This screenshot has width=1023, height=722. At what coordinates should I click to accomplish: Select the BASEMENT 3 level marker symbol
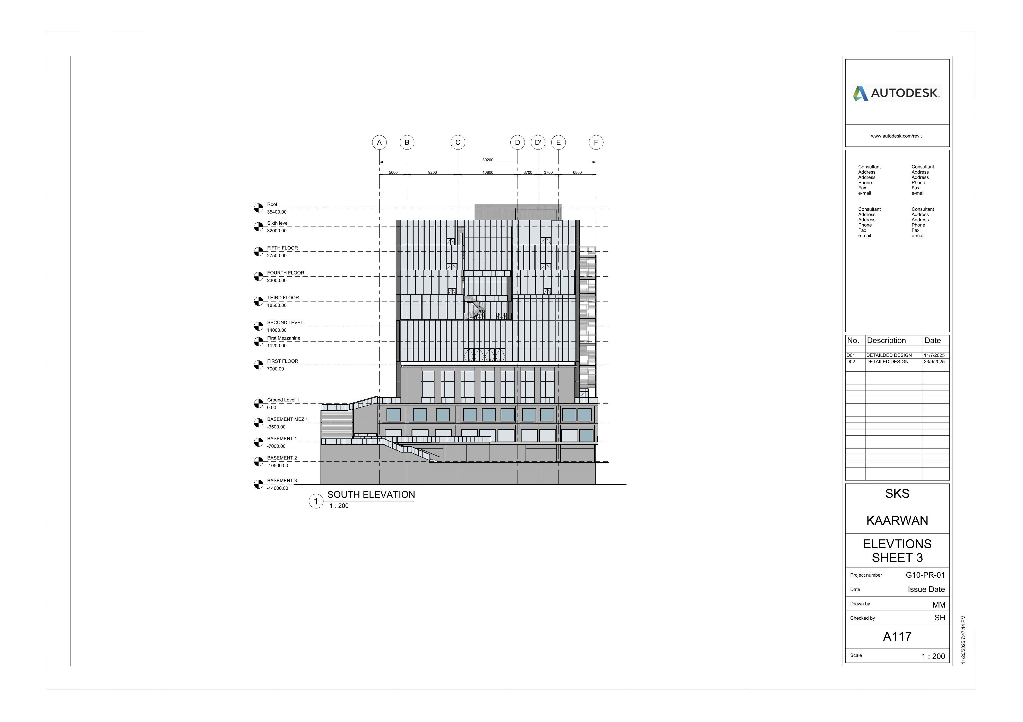(259, 484)
